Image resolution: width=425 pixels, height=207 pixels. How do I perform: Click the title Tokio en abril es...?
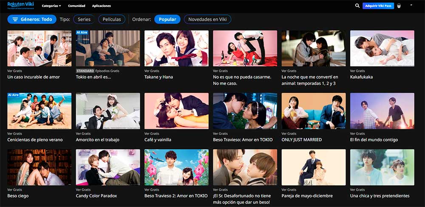(x=93, y=77)
